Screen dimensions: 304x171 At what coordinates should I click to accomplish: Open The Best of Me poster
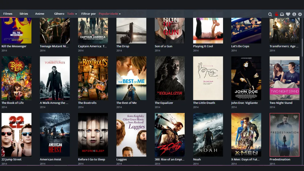pos(131,78)
